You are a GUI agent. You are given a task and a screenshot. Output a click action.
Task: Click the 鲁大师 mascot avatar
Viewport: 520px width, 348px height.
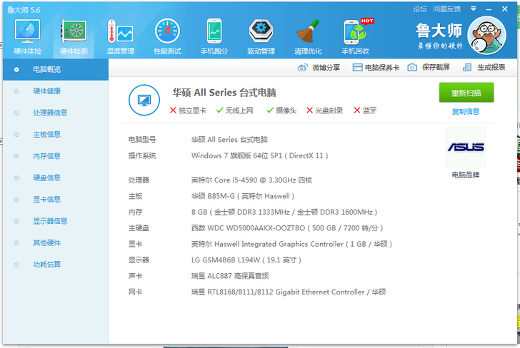tap(486, 36)
